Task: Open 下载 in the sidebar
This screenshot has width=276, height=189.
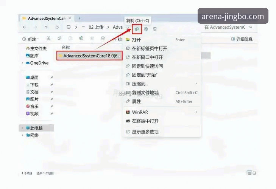Action: [32, 85]
